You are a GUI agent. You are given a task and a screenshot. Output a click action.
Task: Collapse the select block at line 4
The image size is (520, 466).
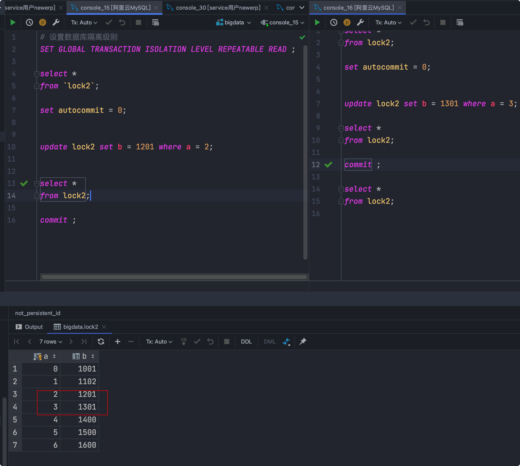[x=37, y=74]
